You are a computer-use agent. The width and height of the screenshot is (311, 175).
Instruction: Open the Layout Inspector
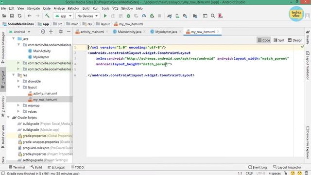pyautogui.click(x=287, y=167)
